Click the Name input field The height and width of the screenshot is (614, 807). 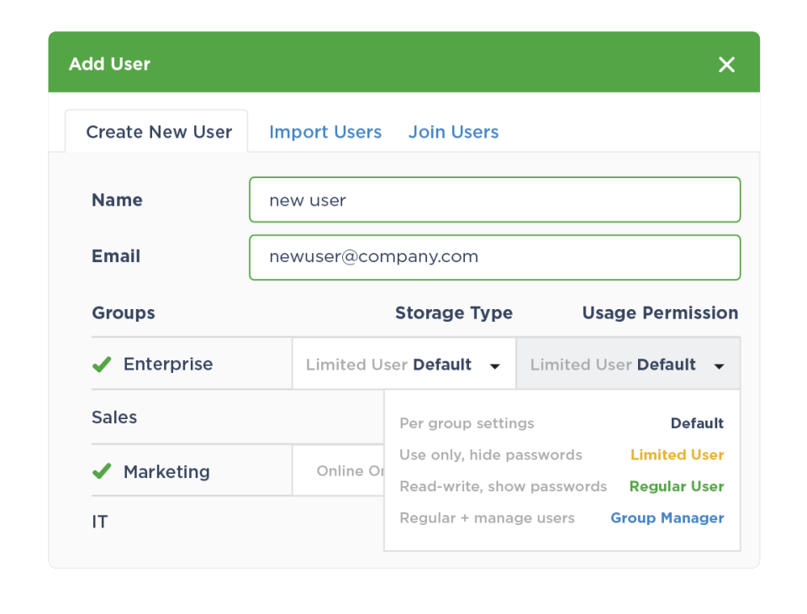[494, 200]
